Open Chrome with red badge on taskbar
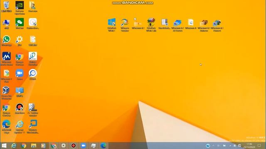Screen dimensions: 266x149 click(54, 146)
